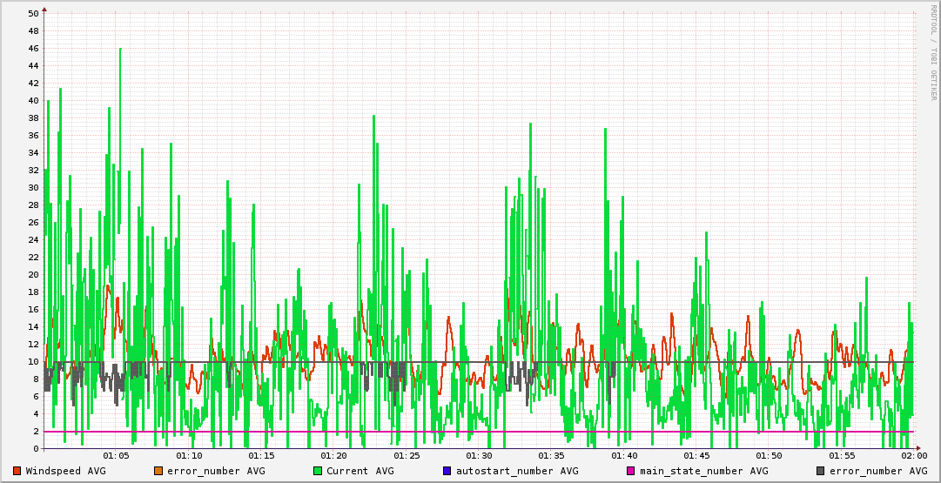Click the gray error_number legend swatch

click(820, 471)
